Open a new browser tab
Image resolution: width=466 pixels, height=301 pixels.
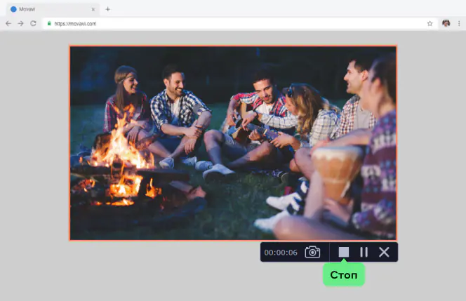tap(107, 9)
